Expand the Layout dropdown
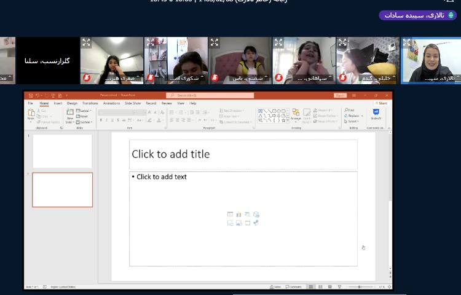 84,111
